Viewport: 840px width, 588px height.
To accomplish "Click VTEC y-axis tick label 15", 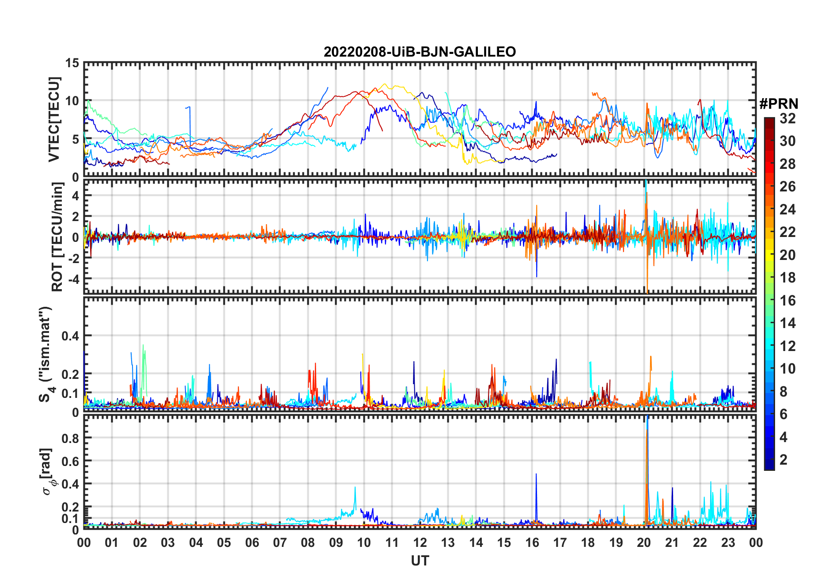I will 72,63.
